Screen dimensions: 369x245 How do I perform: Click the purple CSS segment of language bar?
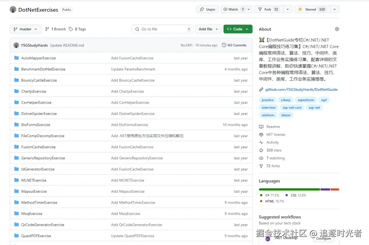(x=325, y=189)
